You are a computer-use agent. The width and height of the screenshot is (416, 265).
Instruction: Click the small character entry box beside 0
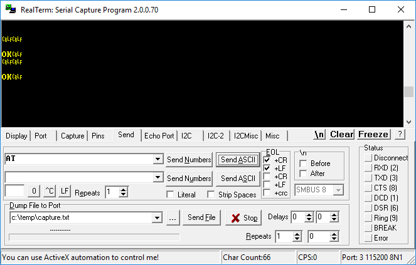point(14,191)
